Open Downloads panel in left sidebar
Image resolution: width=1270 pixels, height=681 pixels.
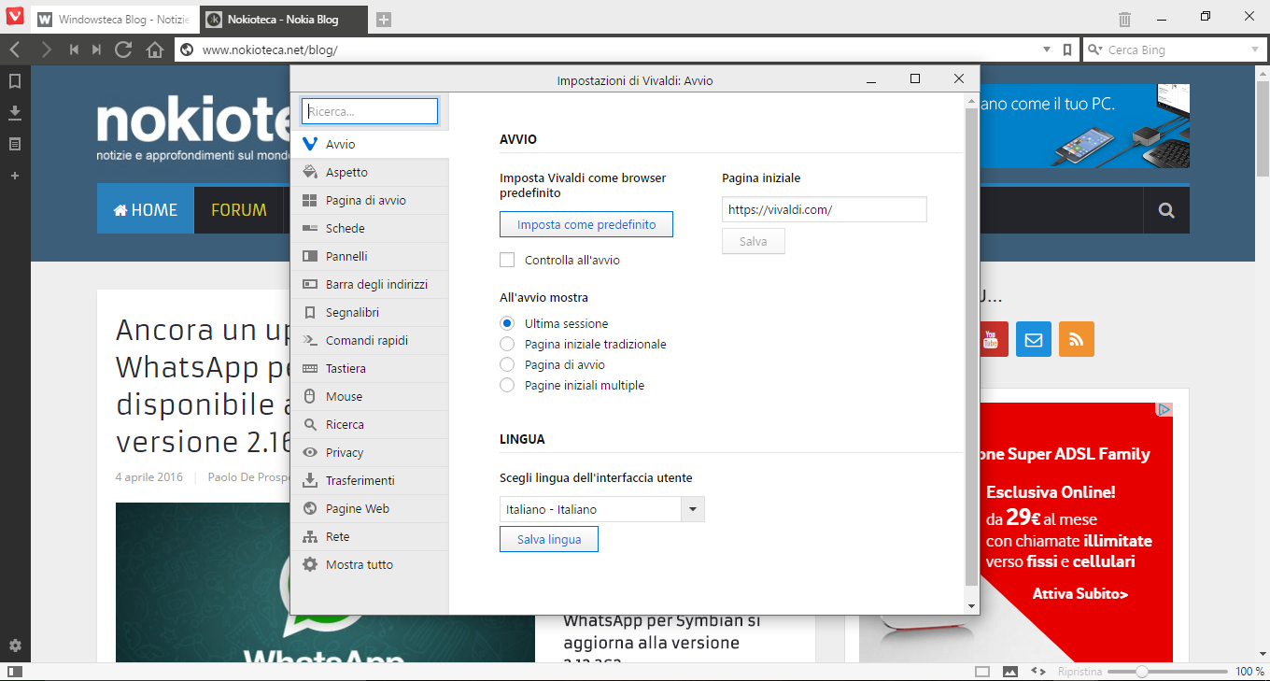(x=15, y=113)
